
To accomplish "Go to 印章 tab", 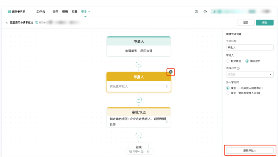I will (x=74, y=12).
